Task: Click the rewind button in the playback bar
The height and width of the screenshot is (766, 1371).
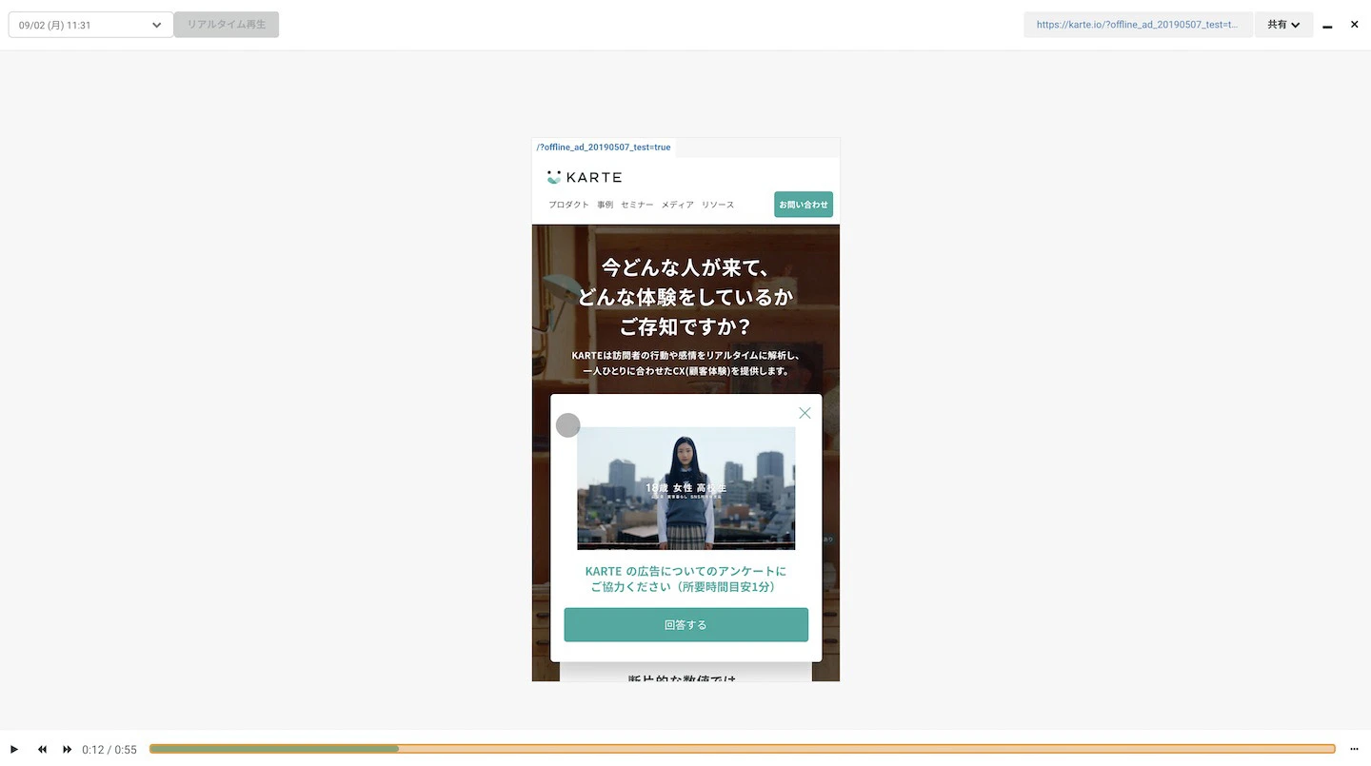Action: pyautogui.click(x=42, y=749)
